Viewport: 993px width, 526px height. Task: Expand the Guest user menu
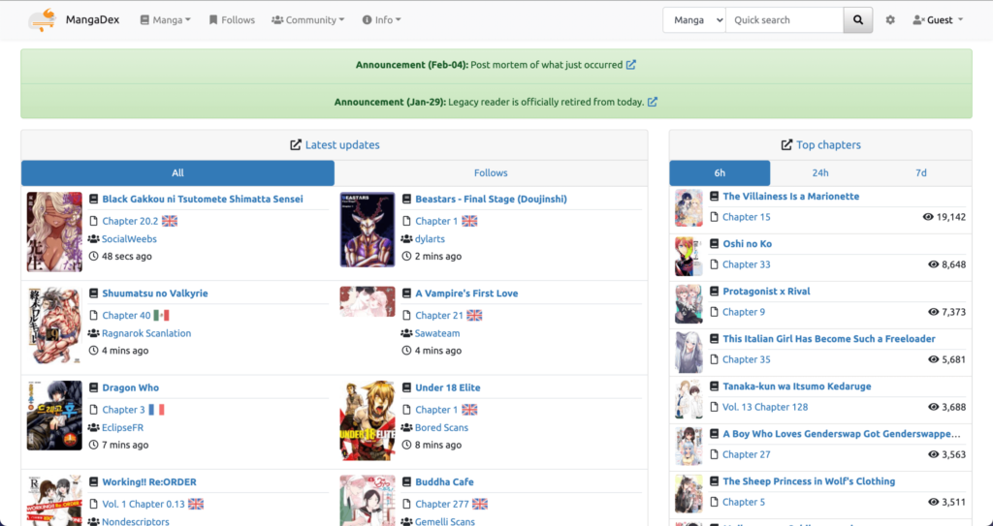click(938, 19)
